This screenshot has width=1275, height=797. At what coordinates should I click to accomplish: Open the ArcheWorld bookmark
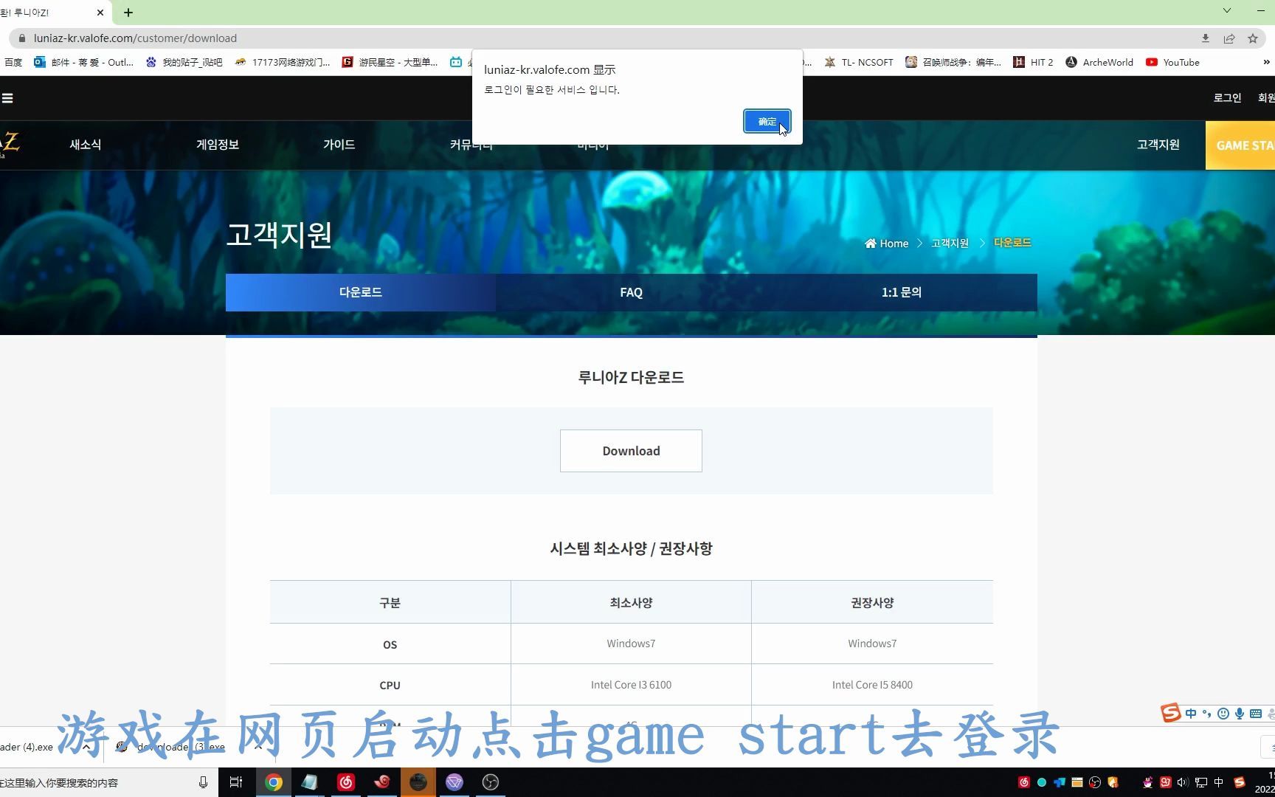[1099, 63]
